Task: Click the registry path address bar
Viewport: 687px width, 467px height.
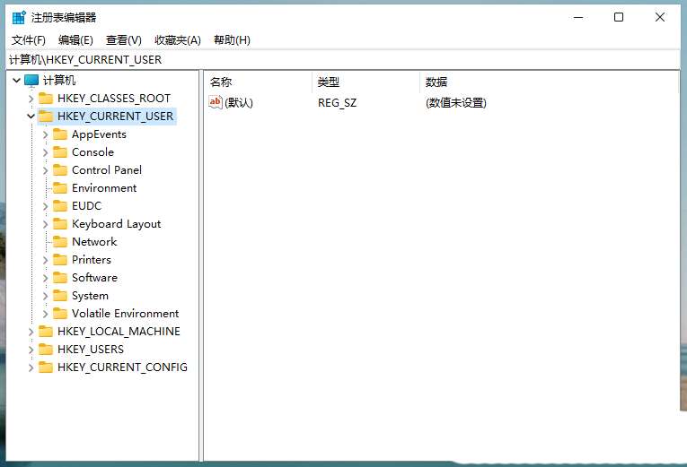Action: (x=343, y=60)
